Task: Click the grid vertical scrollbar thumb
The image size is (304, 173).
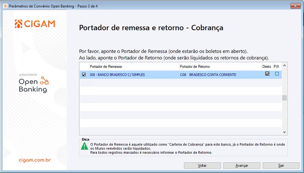Action: pos(284,98)
